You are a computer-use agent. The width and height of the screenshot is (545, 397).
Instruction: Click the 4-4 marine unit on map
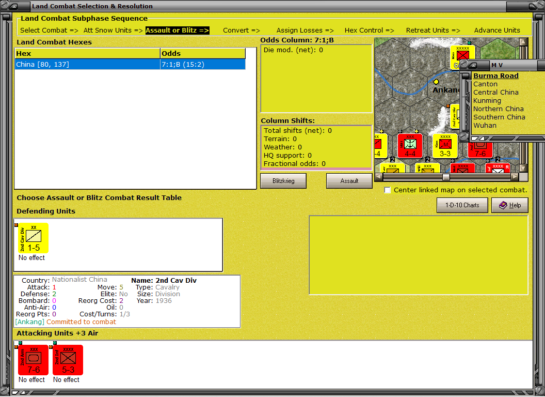pyautogui.click(x=410, y=146)
